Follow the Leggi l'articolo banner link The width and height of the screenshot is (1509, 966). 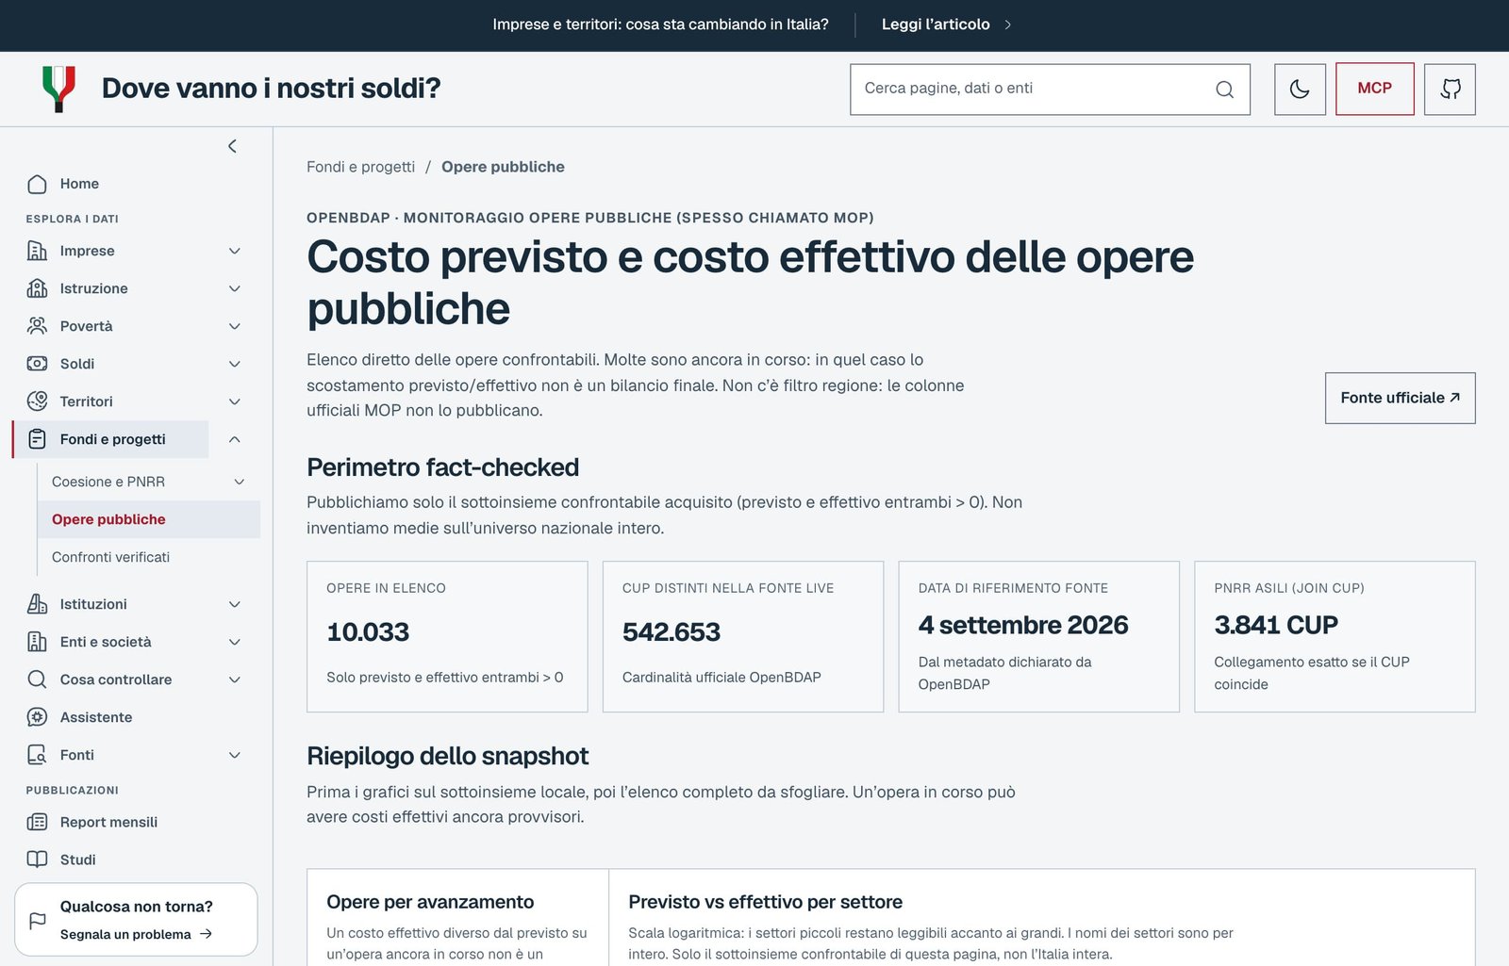946,25
